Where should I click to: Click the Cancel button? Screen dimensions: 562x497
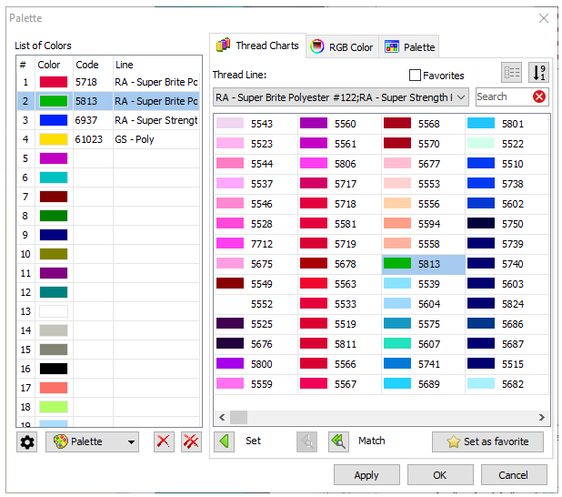pos(513,474)
